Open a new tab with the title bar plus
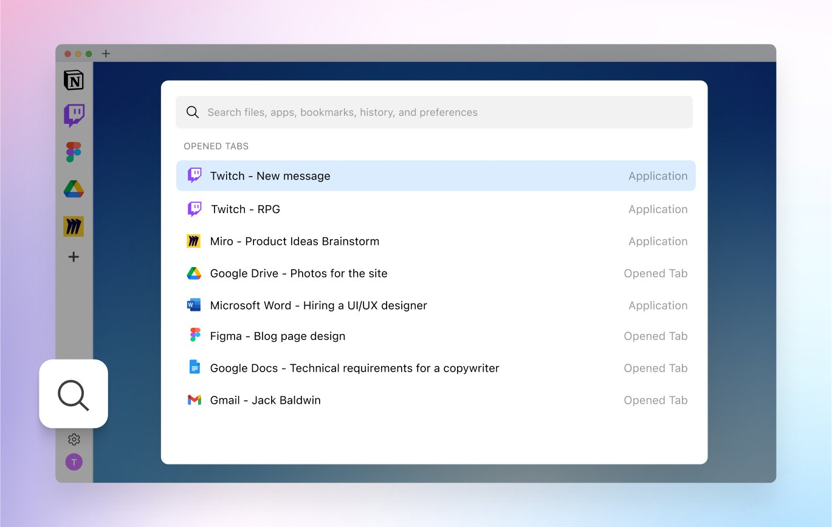This screenshot has width=832, height=527. click(x=106, y=53)
